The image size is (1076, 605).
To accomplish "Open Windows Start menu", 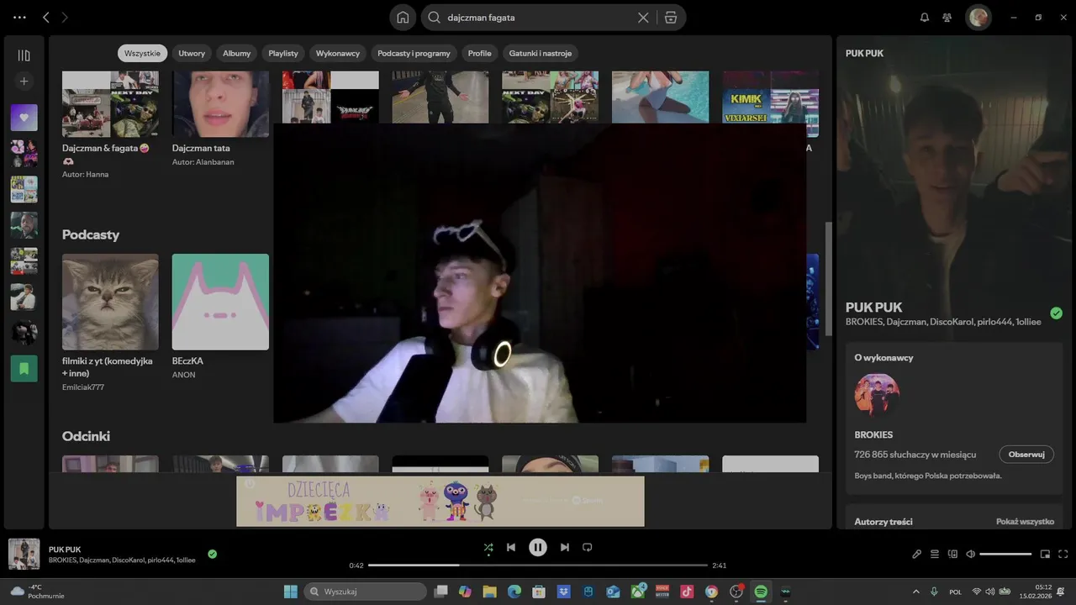I will click(290, 592).
